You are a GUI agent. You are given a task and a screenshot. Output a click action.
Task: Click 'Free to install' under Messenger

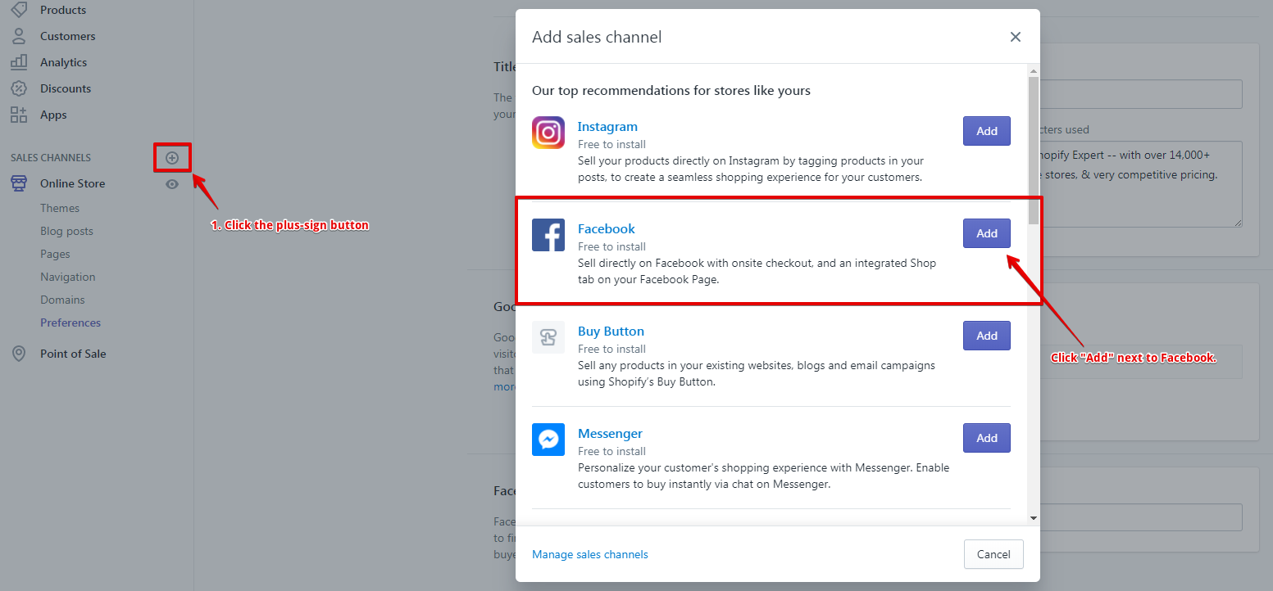coord(611,451)
